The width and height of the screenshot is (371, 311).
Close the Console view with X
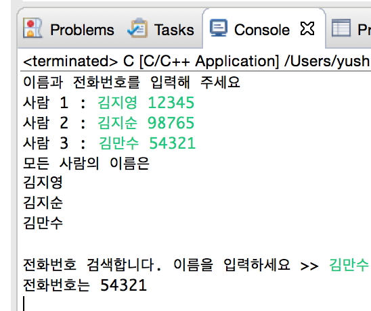tap(307, 28)
